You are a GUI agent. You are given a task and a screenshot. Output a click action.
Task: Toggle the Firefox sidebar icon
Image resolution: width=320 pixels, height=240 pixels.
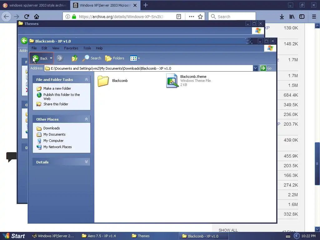pos(302,17)
